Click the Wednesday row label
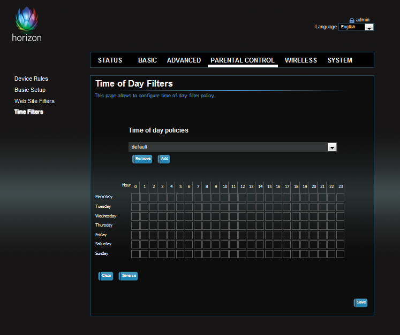Screen dimensions: 400x335 tap(105, 216)
